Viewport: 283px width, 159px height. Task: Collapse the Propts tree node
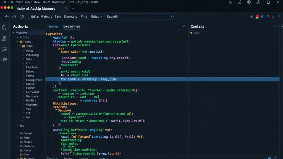[17, 37]
